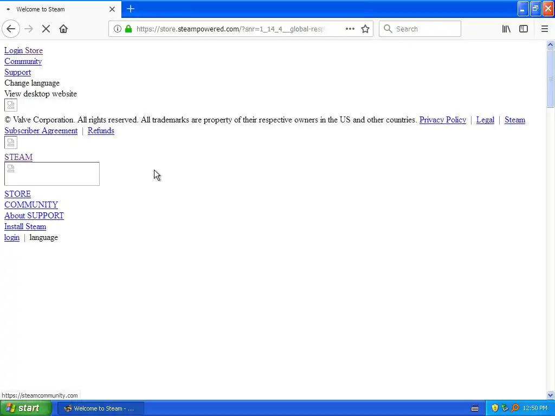555x416 pixels.
Task: Select the Welcome to Steam tab
Action: click(x=60, y=9)
